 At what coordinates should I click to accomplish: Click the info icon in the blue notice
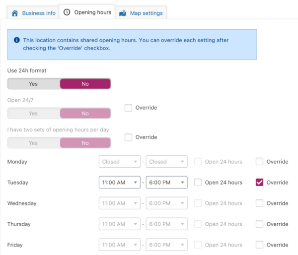click(17, 40)
